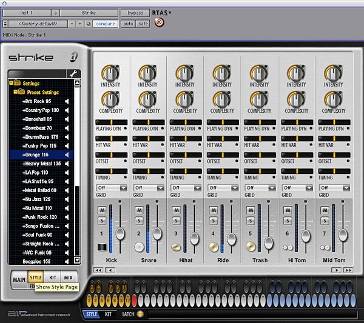The height and width of the screenshot is (323, 364).
Task: Click the Snare Hit Var slider
Action: click(149, 139)
